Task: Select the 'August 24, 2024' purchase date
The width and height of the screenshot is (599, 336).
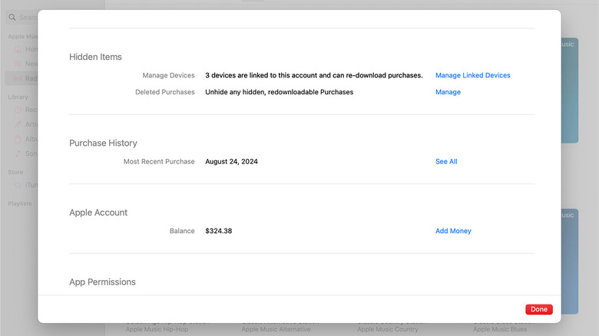Action: pos(231,162)
